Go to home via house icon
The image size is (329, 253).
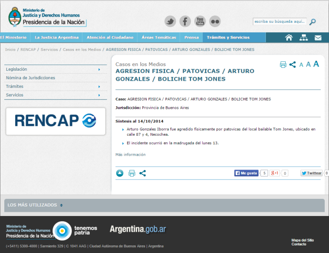289,37
